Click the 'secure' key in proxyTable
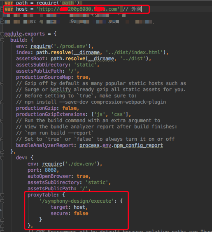The width and height of the screenshot is (212, 232). [59, 213]
